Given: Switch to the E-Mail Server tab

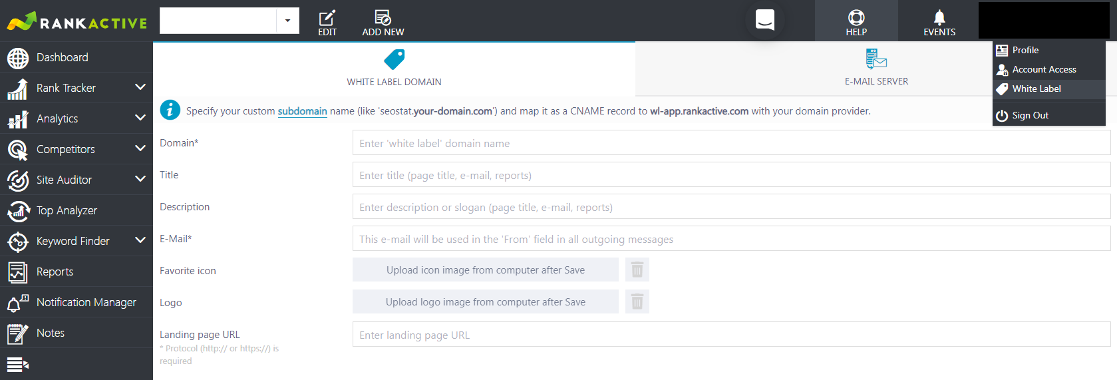Looking at the screenshot, I should tap(876, 69).
